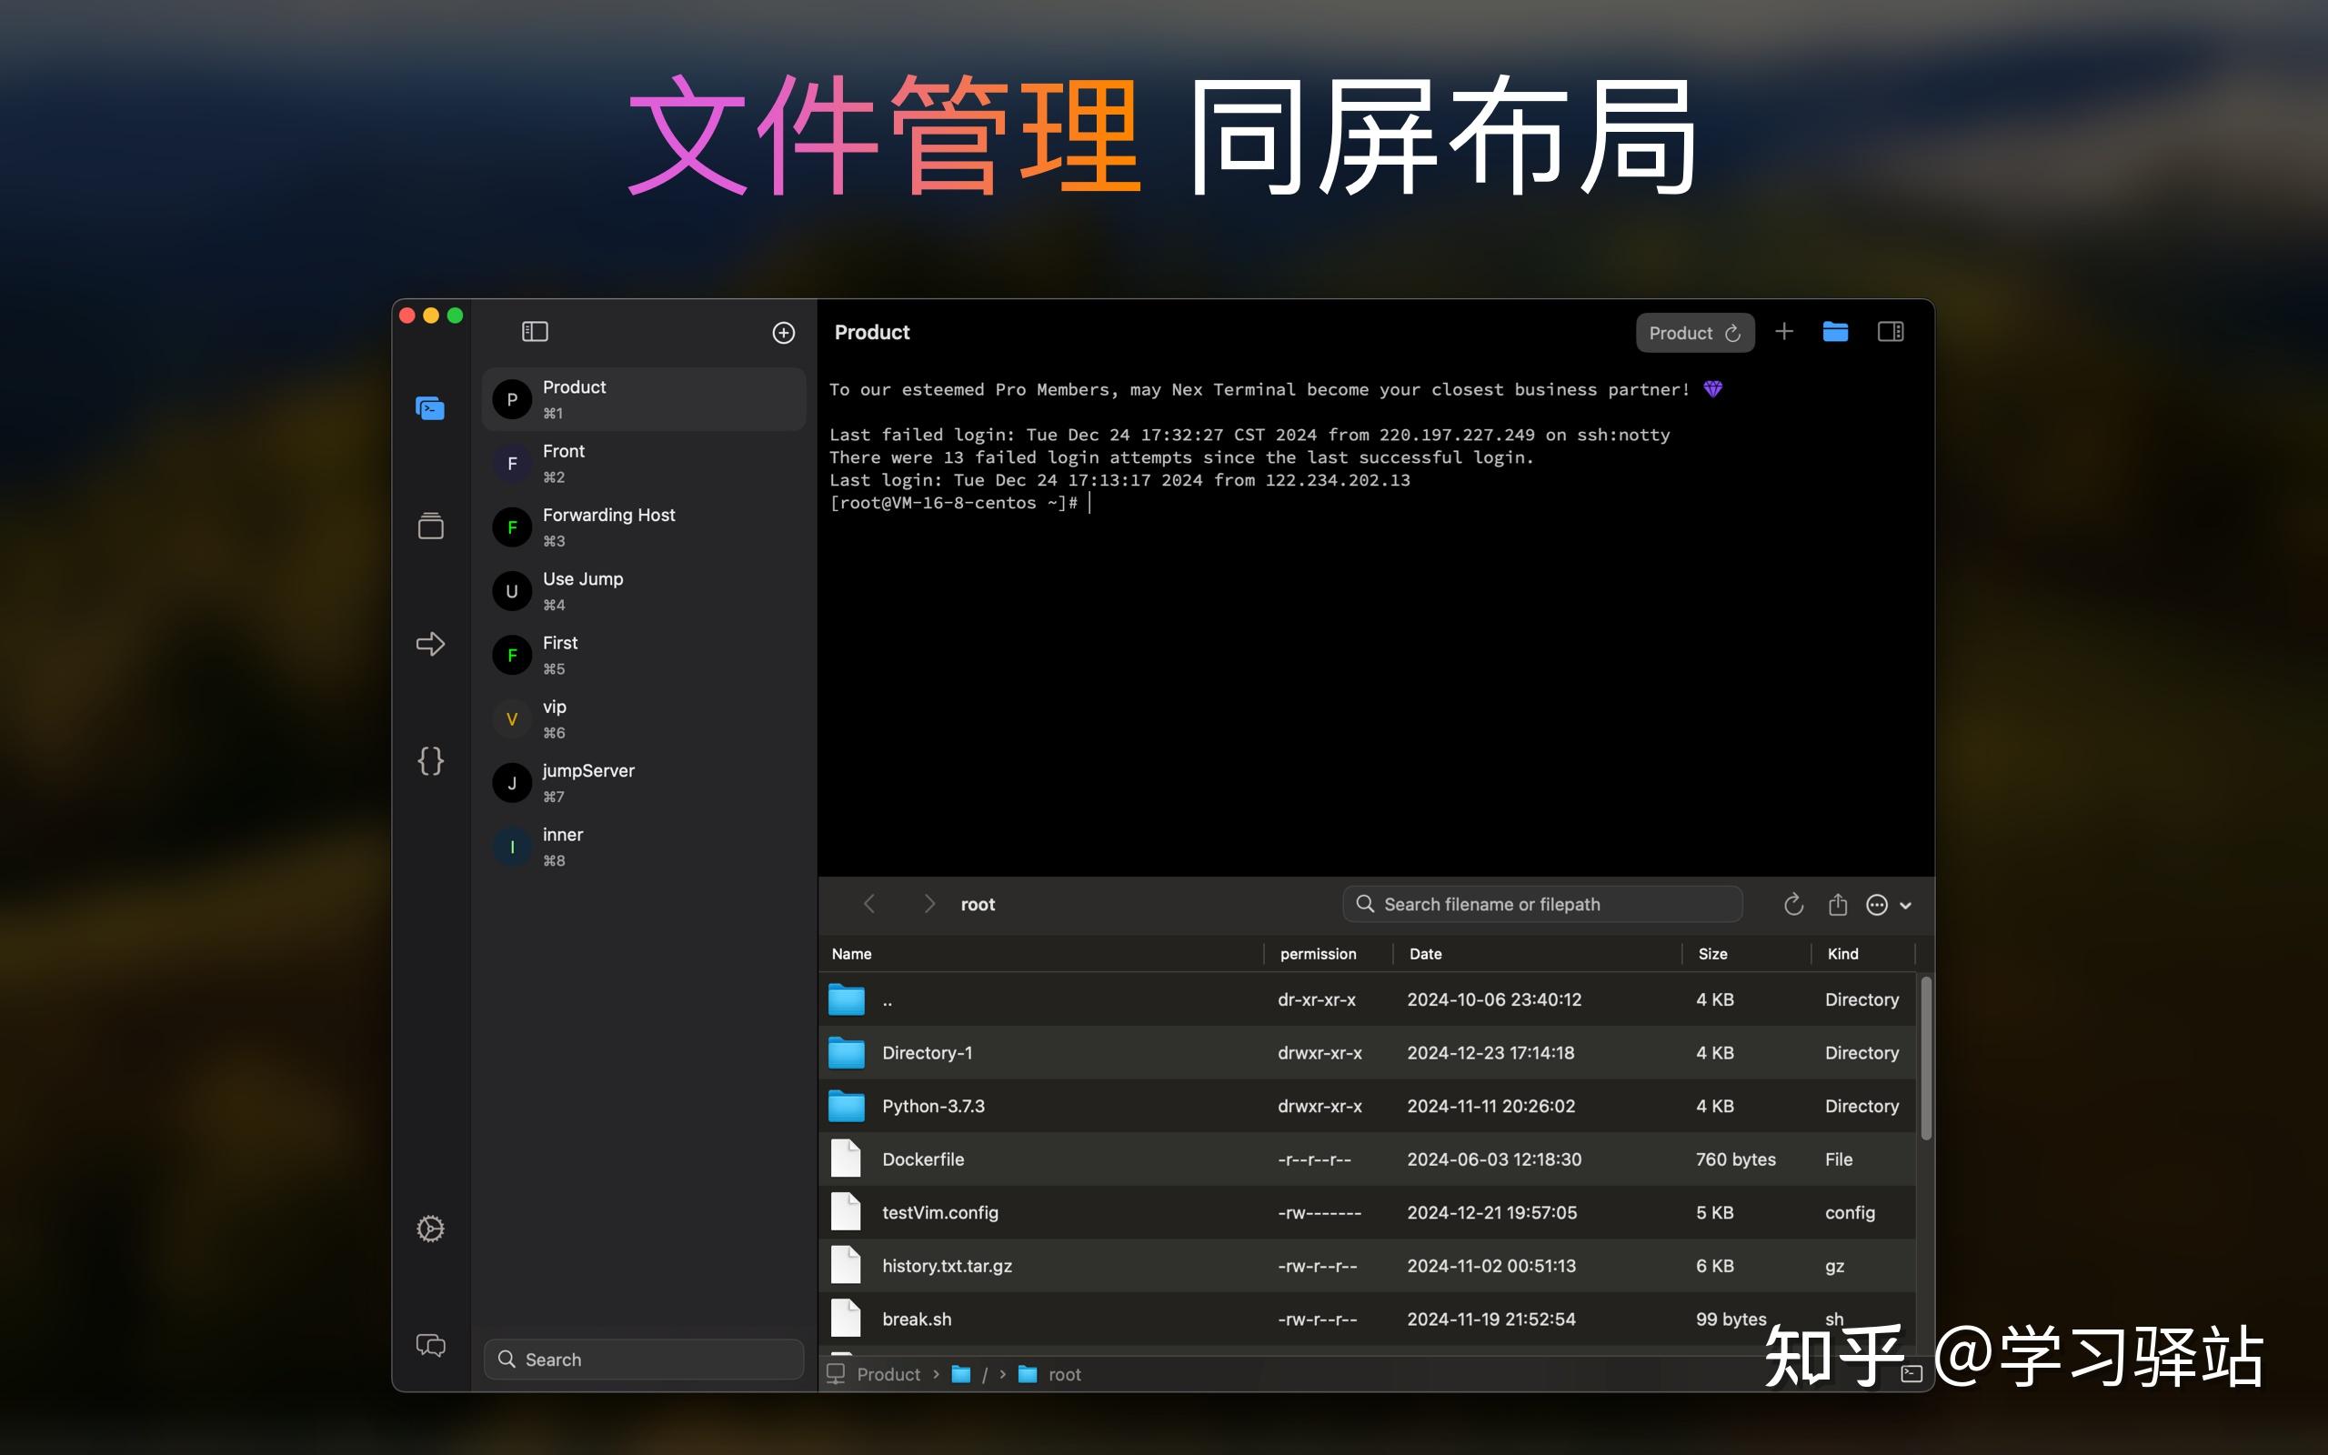Open the code snippets {} icon
The width and height of the screenshot is (2328, 1455).
click(430, 760)
